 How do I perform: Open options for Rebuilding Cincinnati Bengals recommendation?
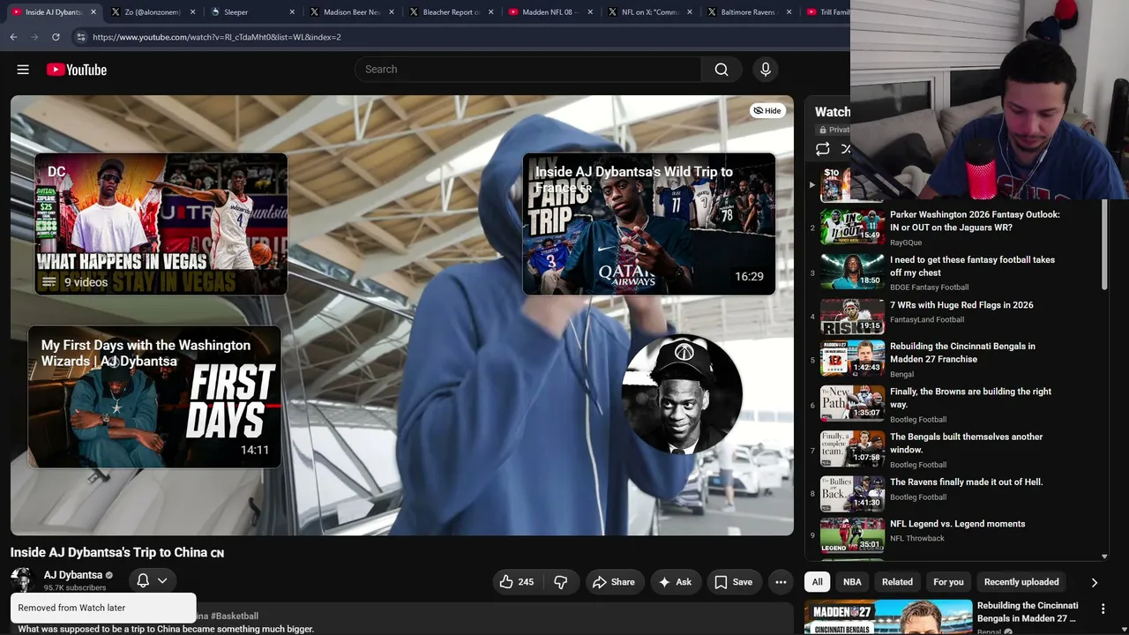[x=1103, y=609]
